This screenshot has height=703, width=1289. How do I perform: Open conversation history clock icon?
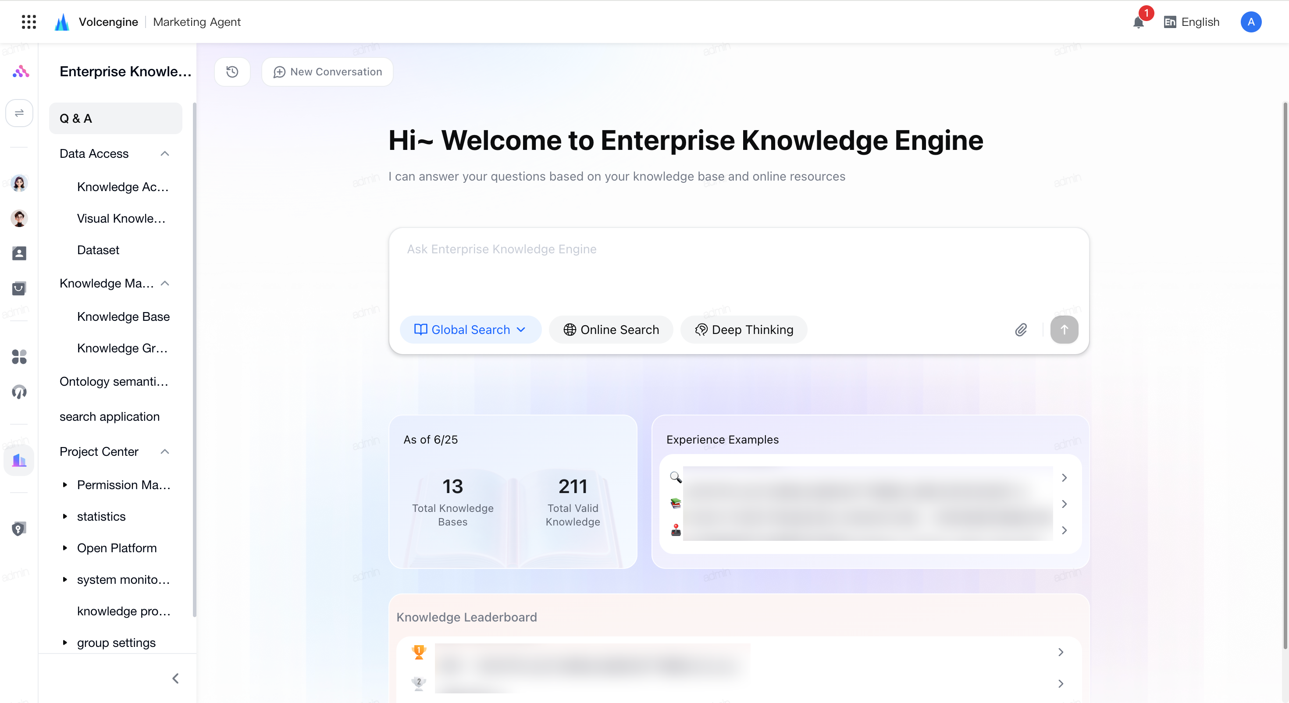(x=232, y=71)
